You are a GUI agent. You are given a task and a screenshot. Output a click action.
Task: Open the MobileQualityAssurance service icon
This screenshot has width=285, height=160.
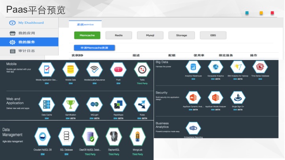tap(94, 70)
